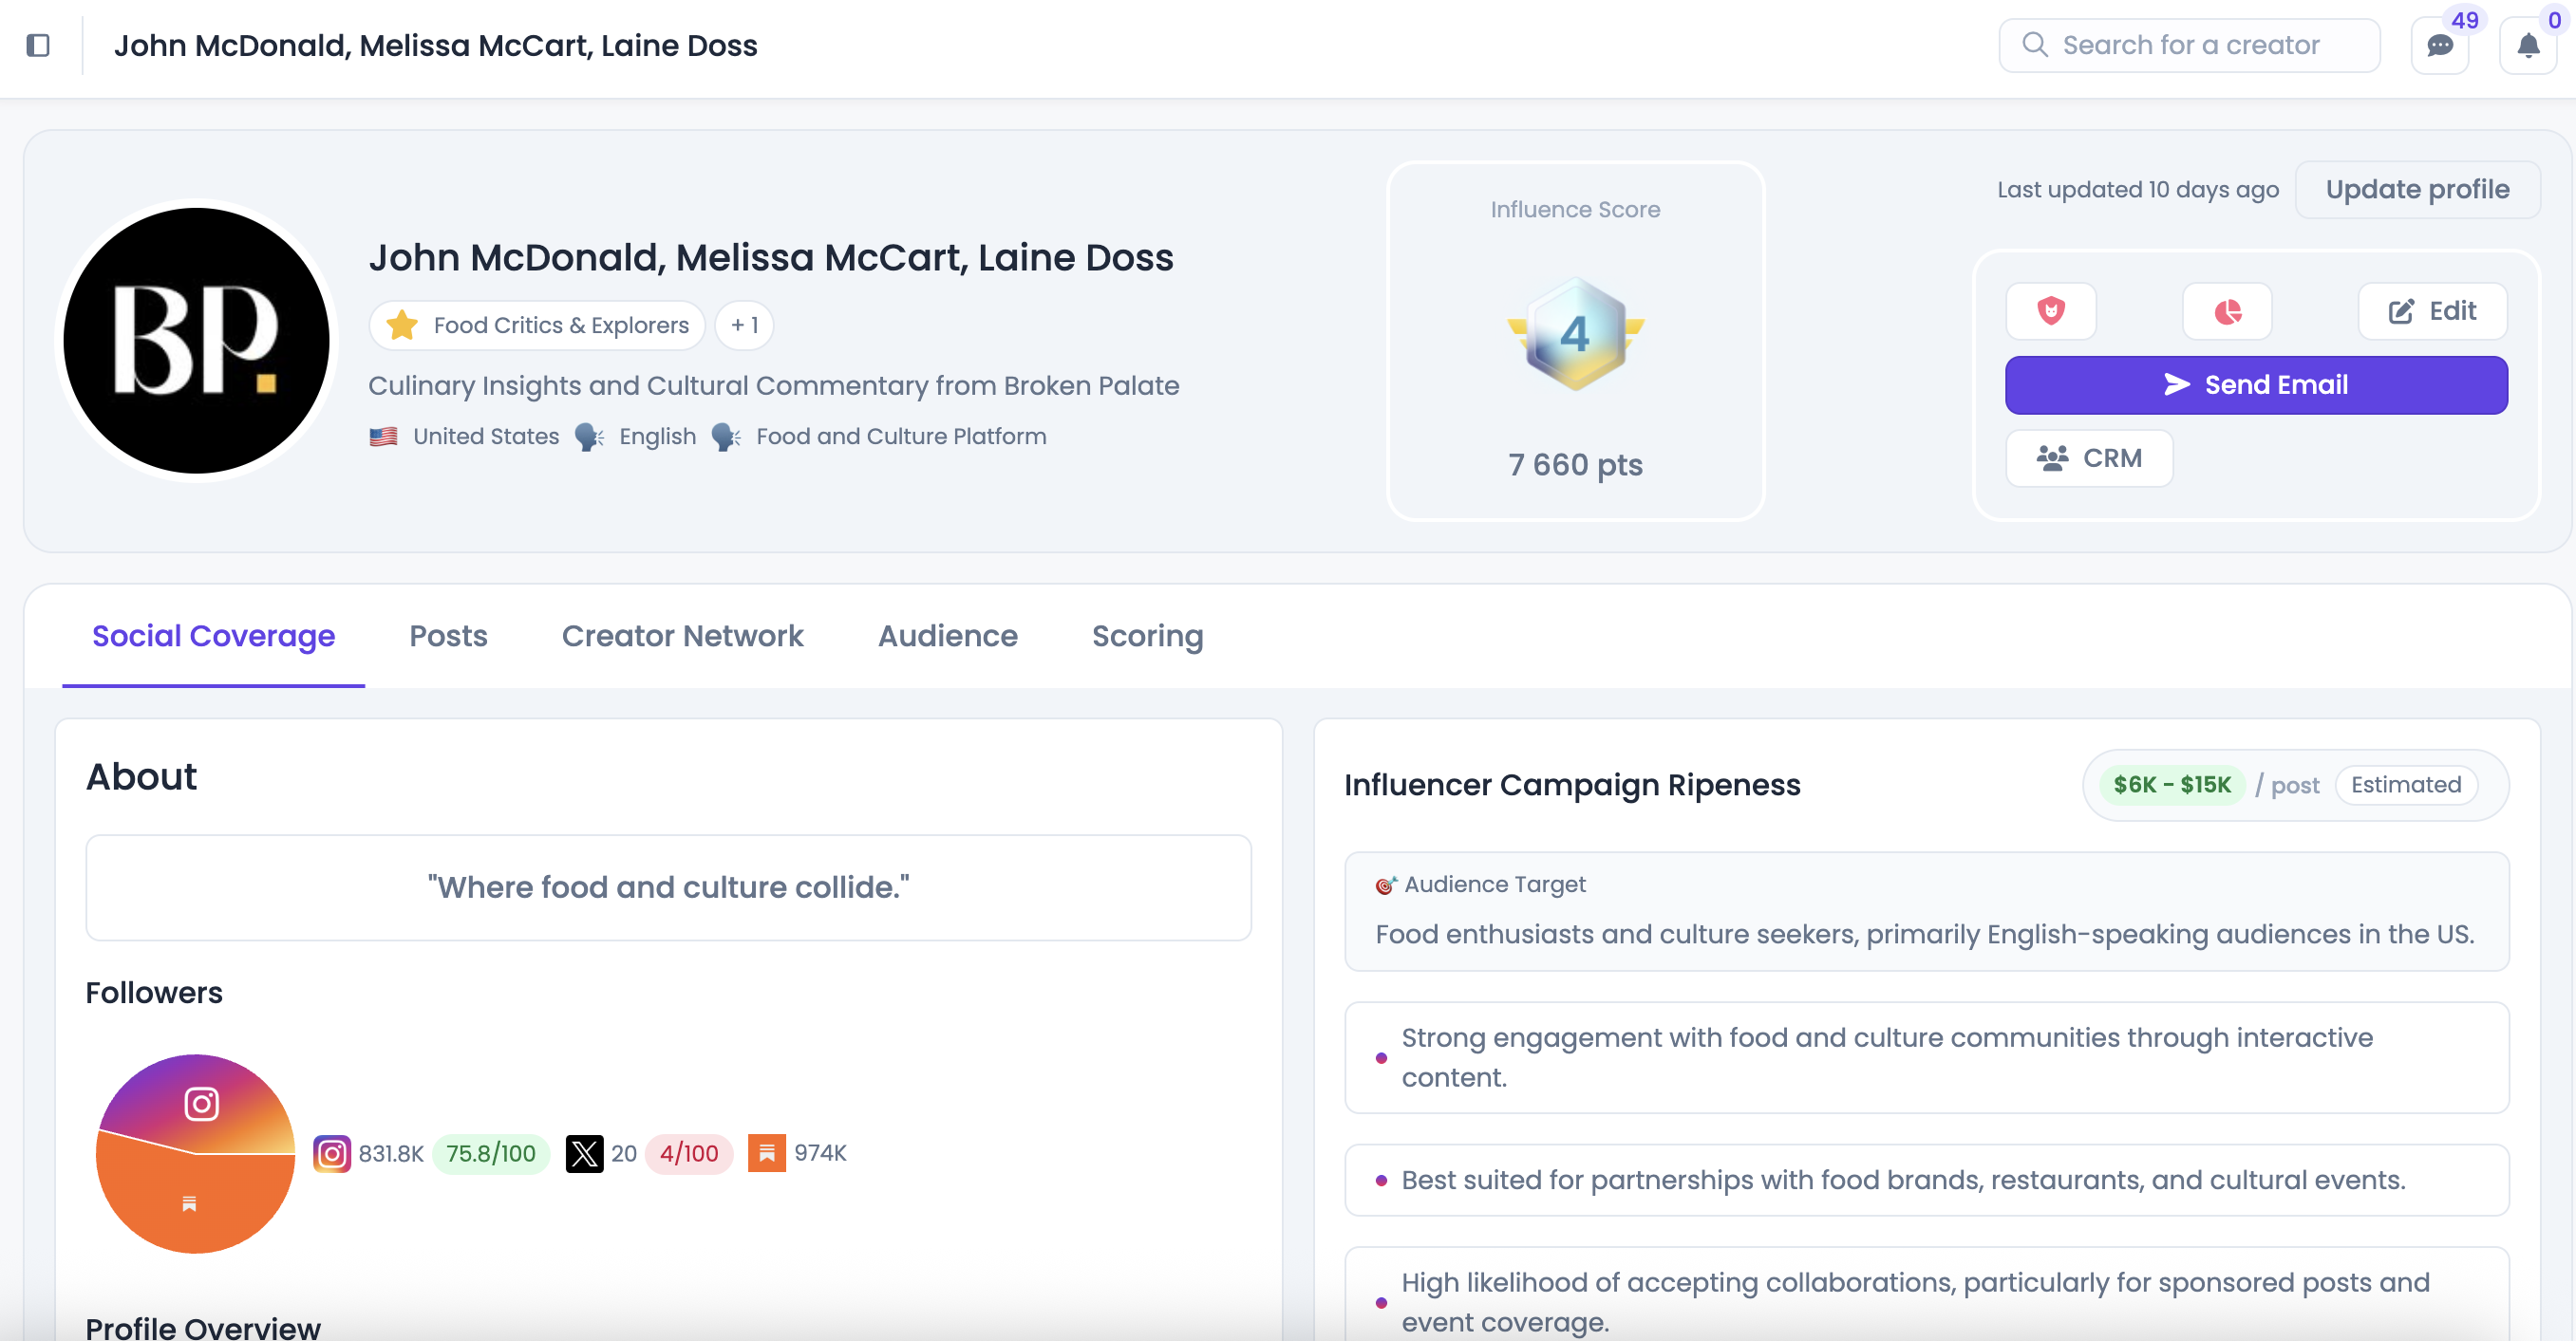The height and width of the screenshot is (1341, 2576).
Task: Switch to the Creator Network tab
Action: coord(682,636)
